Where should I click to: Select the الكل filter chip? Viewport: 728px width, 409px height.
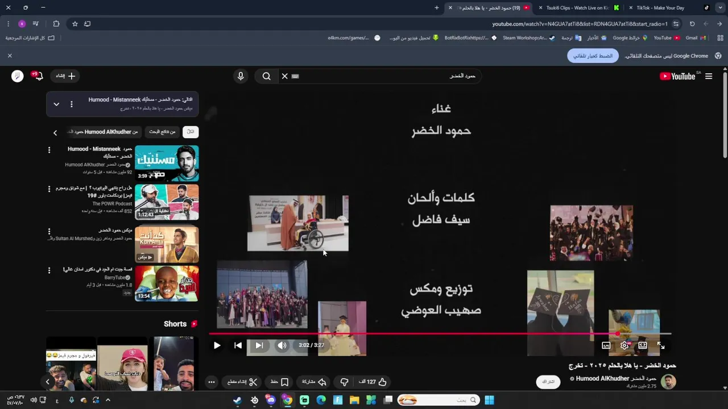coord(191,132)
